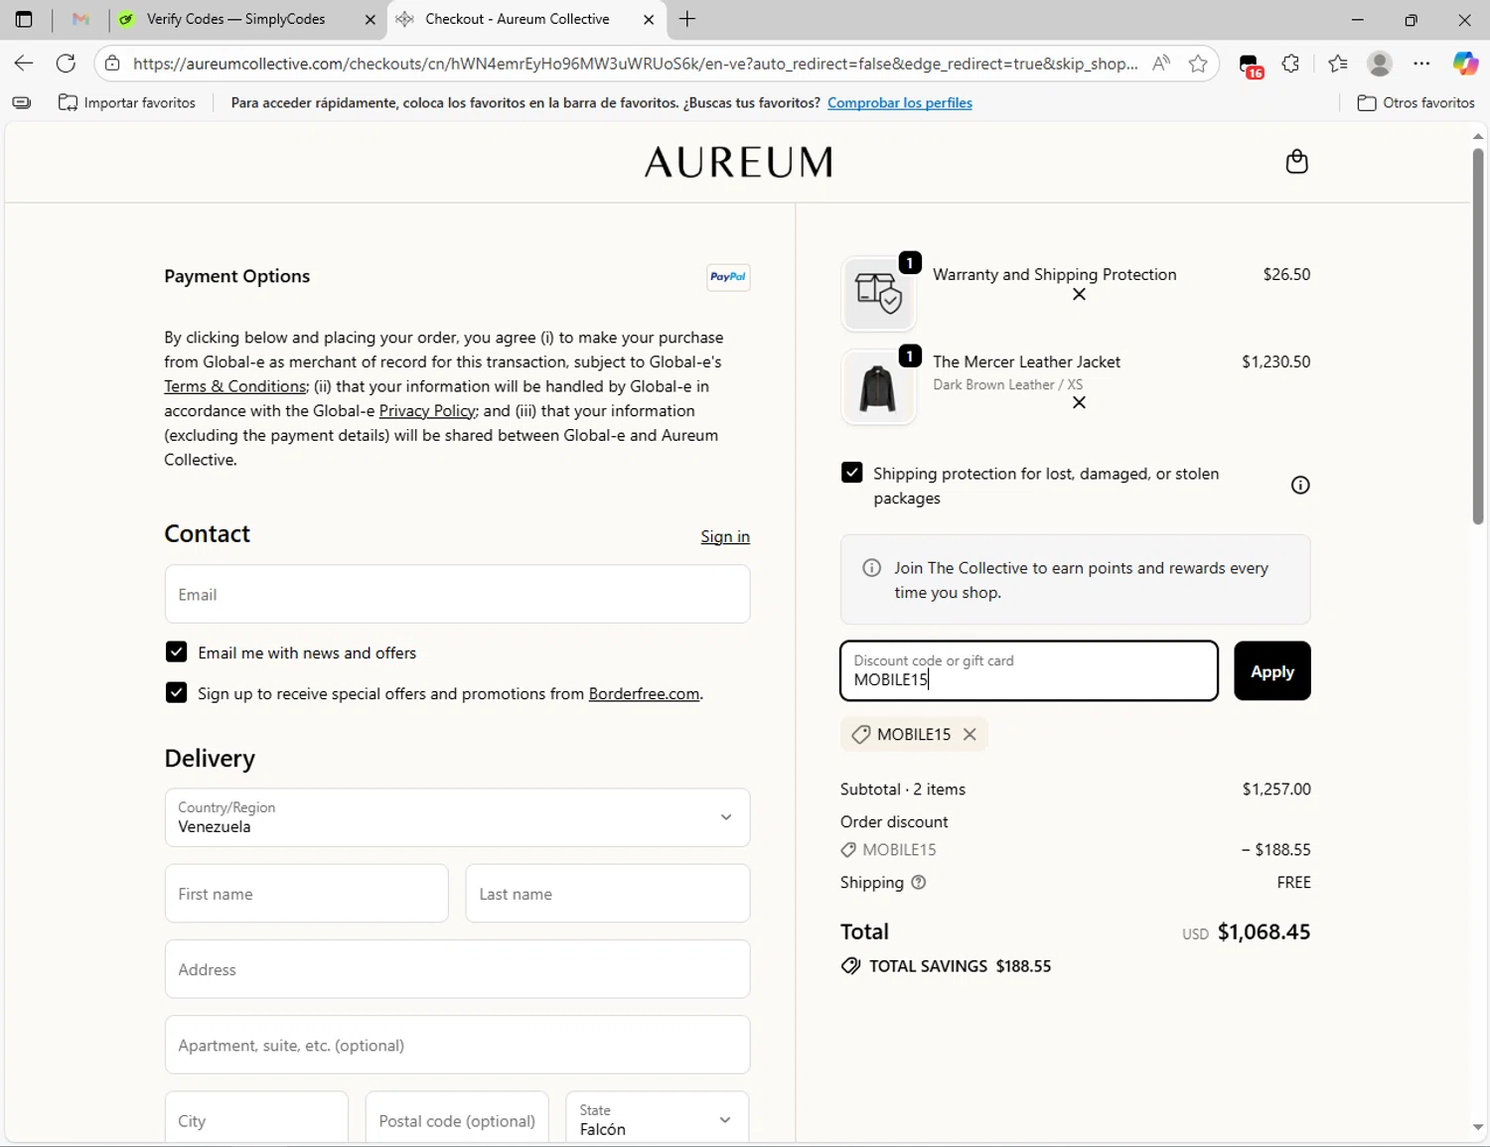Click the Subtotal $1,257.00 value
Viewport: 1490px width, 1147px height.
[1276, 789]
